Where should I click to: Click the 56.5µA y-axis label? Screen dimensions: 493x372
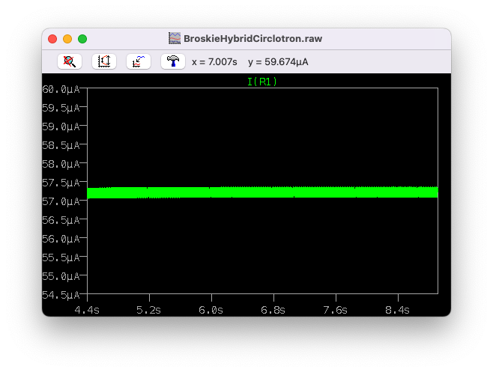(61, 220)
